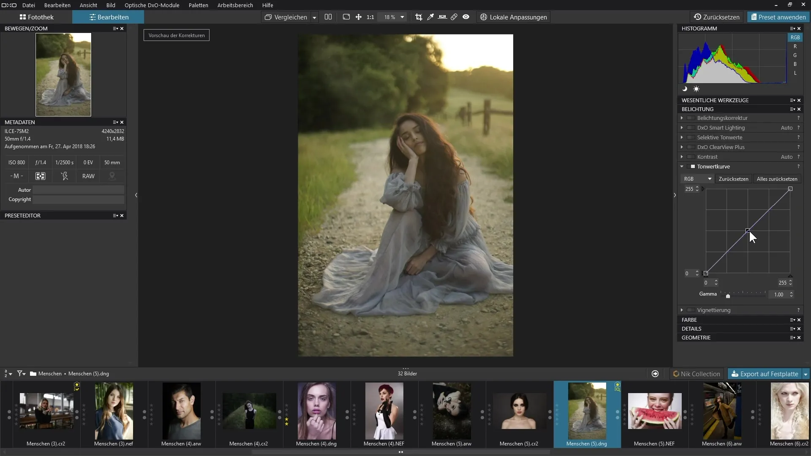
Task: Open the Vergleichen dropdown arrow
Action: coord(314,17)
